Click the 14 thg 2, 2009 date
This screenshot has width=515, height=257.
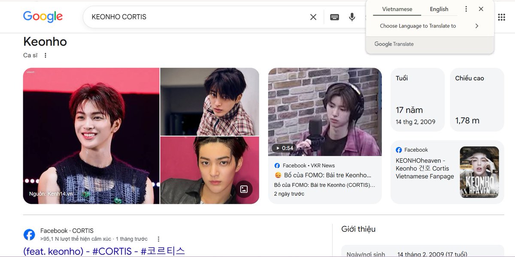415,122
